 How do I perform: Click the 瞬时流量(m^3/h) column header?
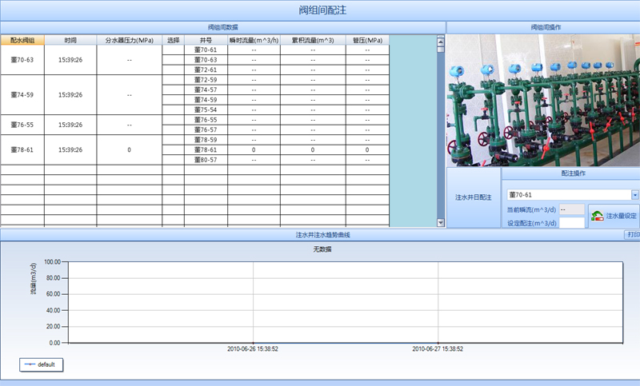coord(254,39)
